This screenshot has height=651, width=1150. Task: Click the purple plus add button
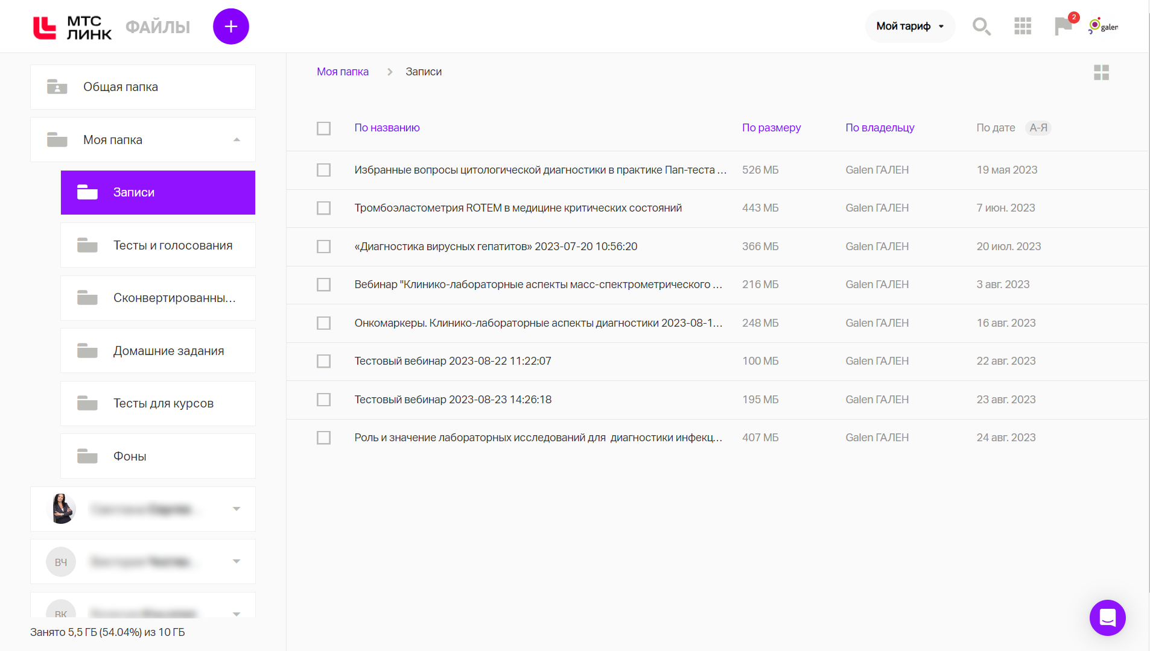(x=231, y=27)
